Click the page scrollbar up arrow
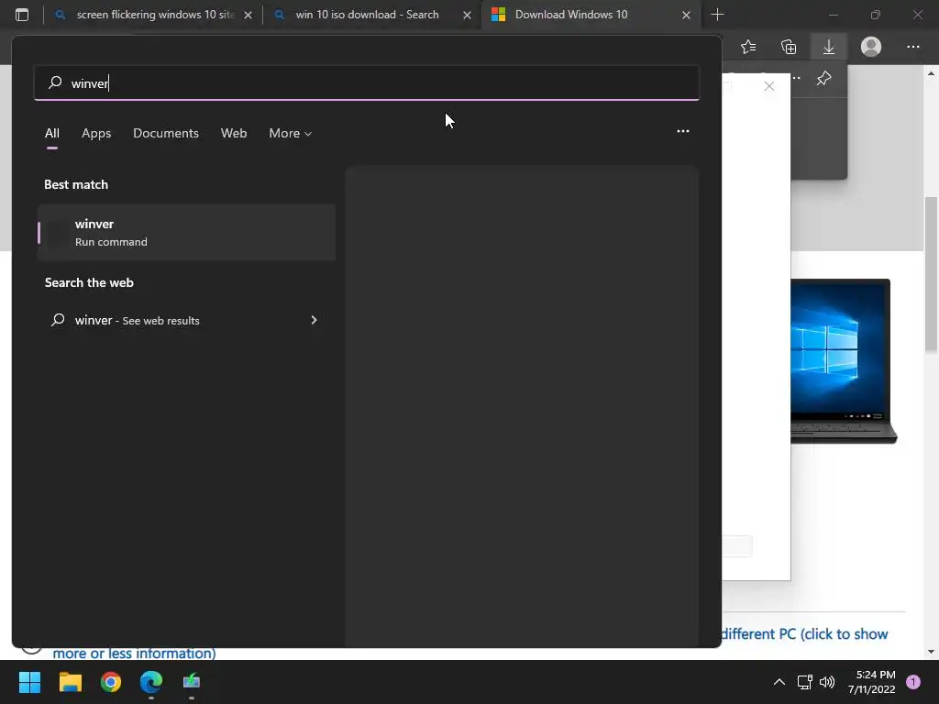This screenshot has height=704, width=939. coord(932,73)
